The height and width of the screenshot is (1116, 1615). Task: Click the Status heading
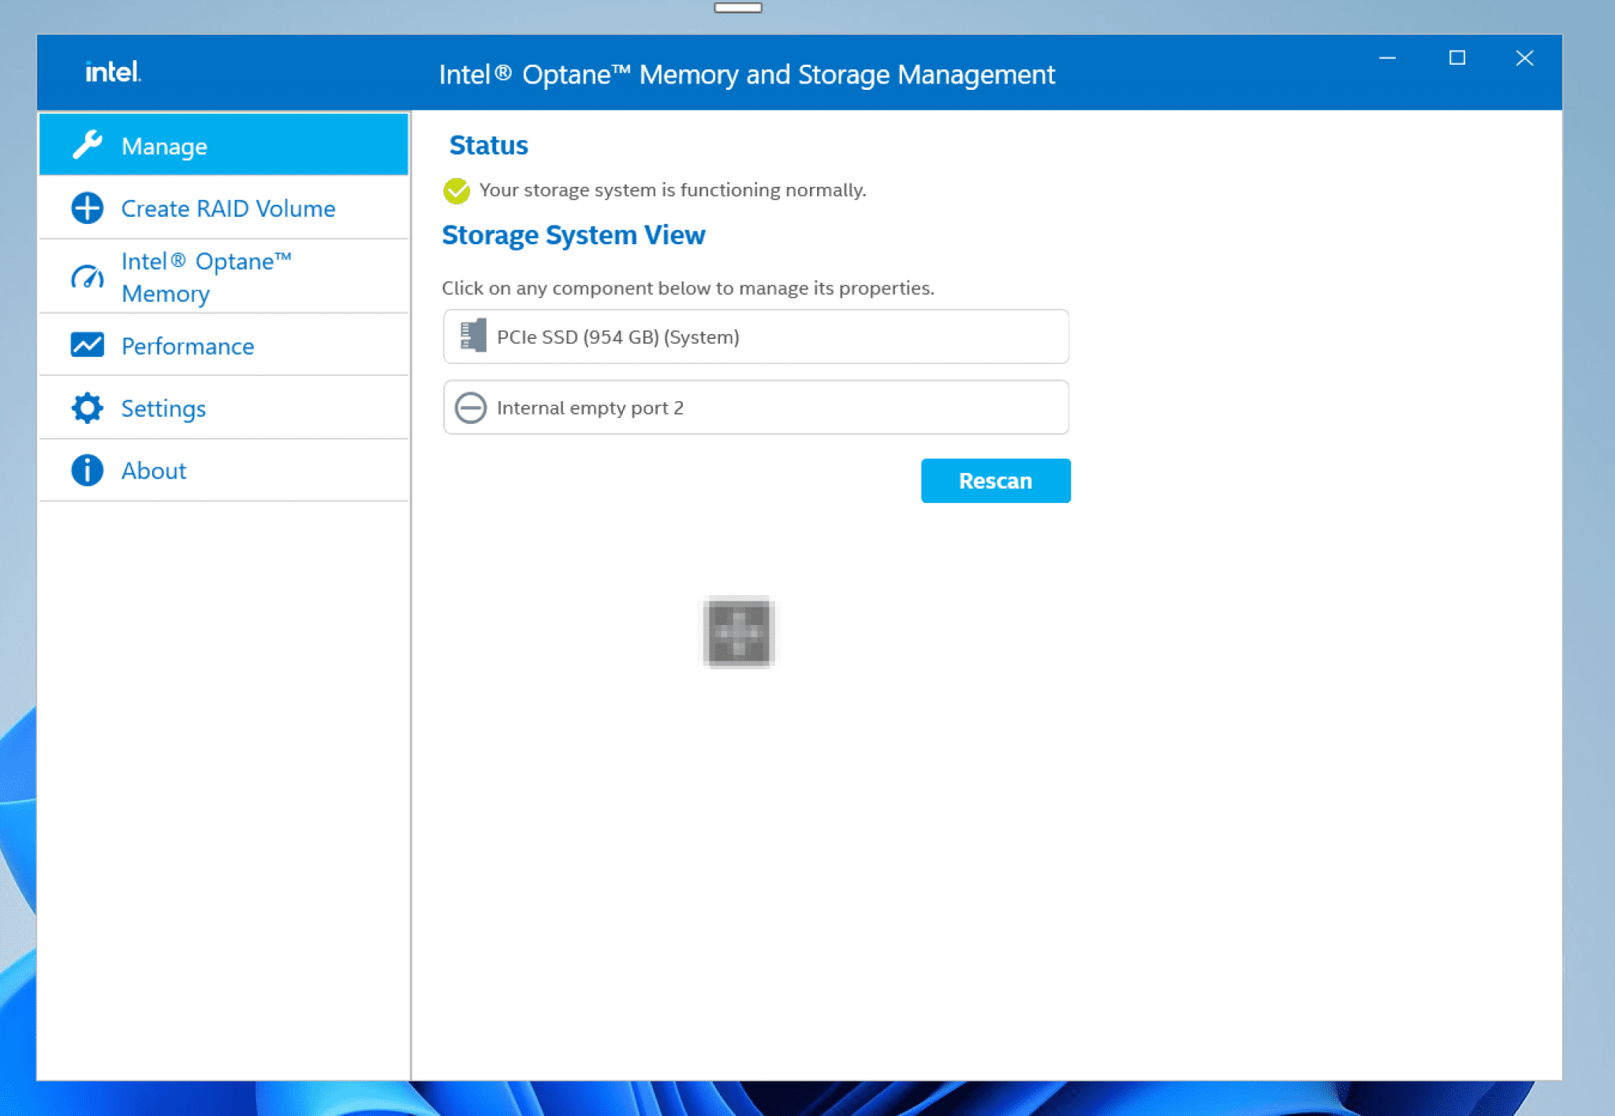[x=488, y=145]
